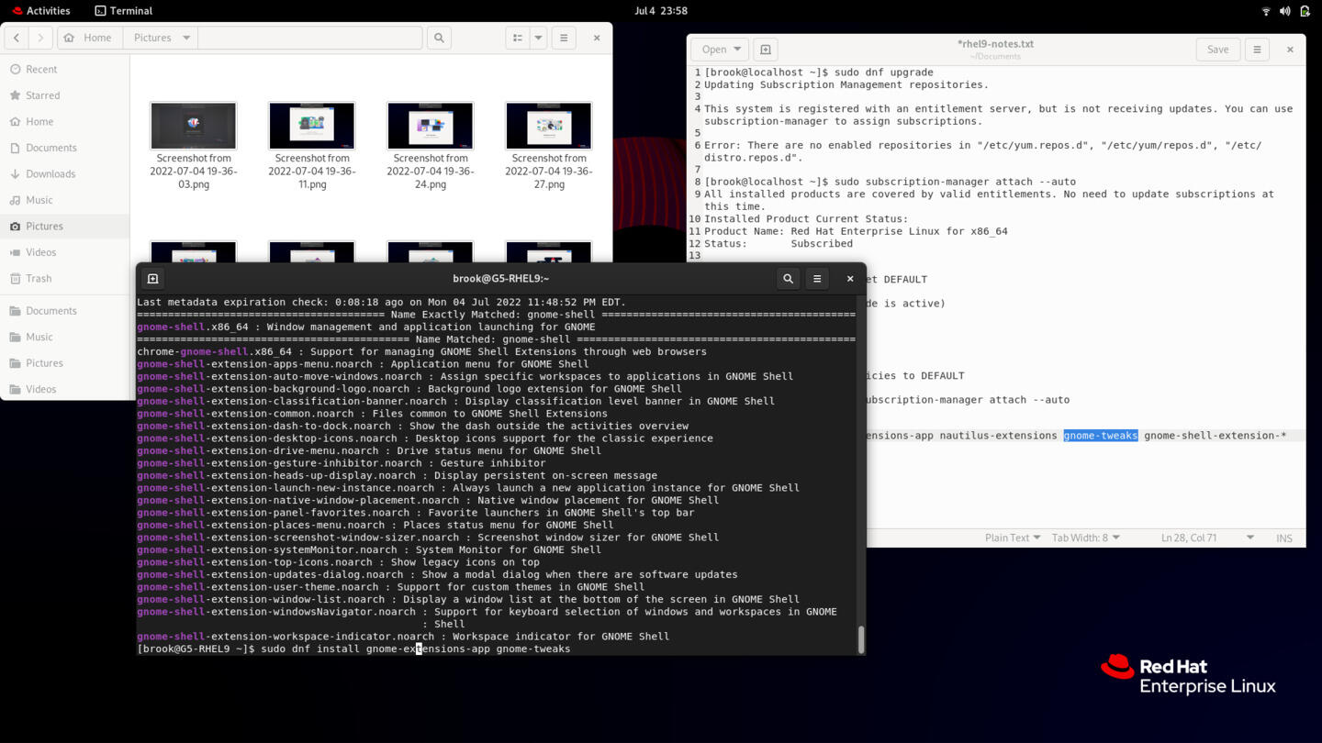Open Tab Width dropdown
The width and height of the screenshot is (1322, 743).
click(x=1086, y=538)
